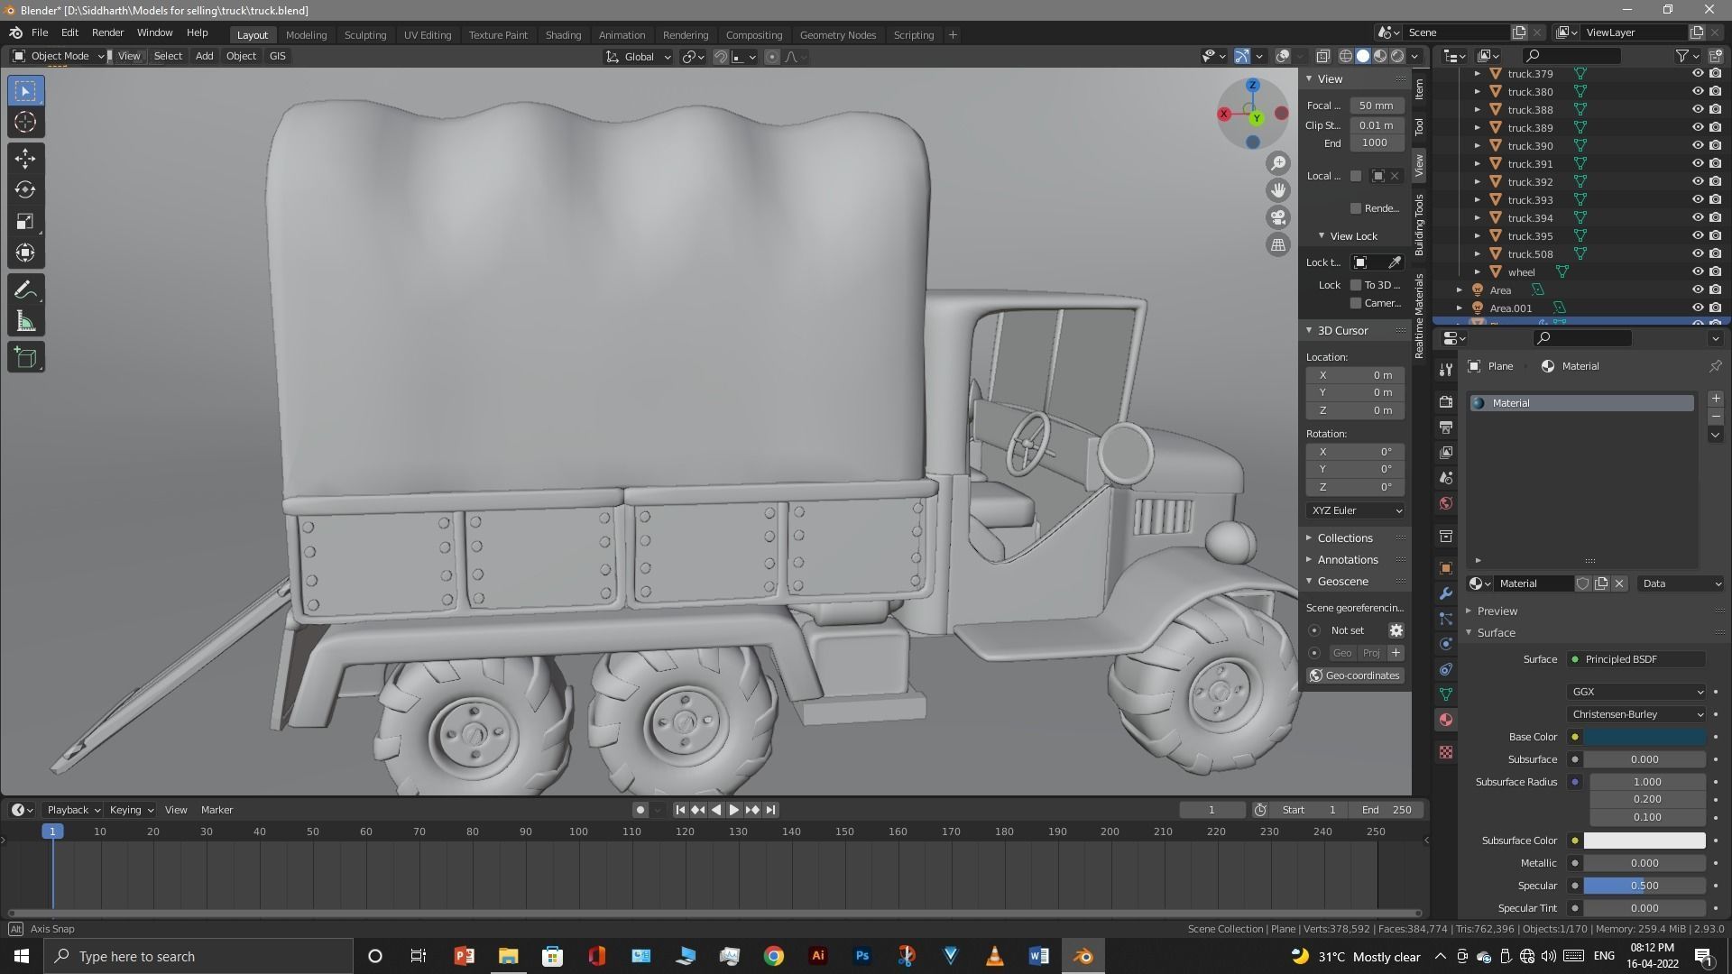
Task: Jump to the timeline end frame
Action: (770, 810)
